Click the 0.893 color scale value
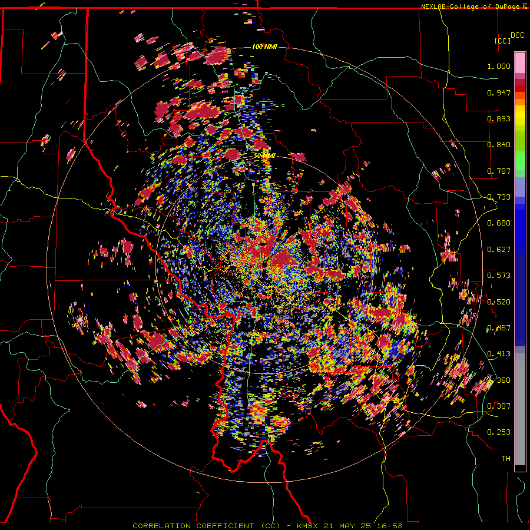The height and width of the screenshot is (530, 530). tap(499, 118)
